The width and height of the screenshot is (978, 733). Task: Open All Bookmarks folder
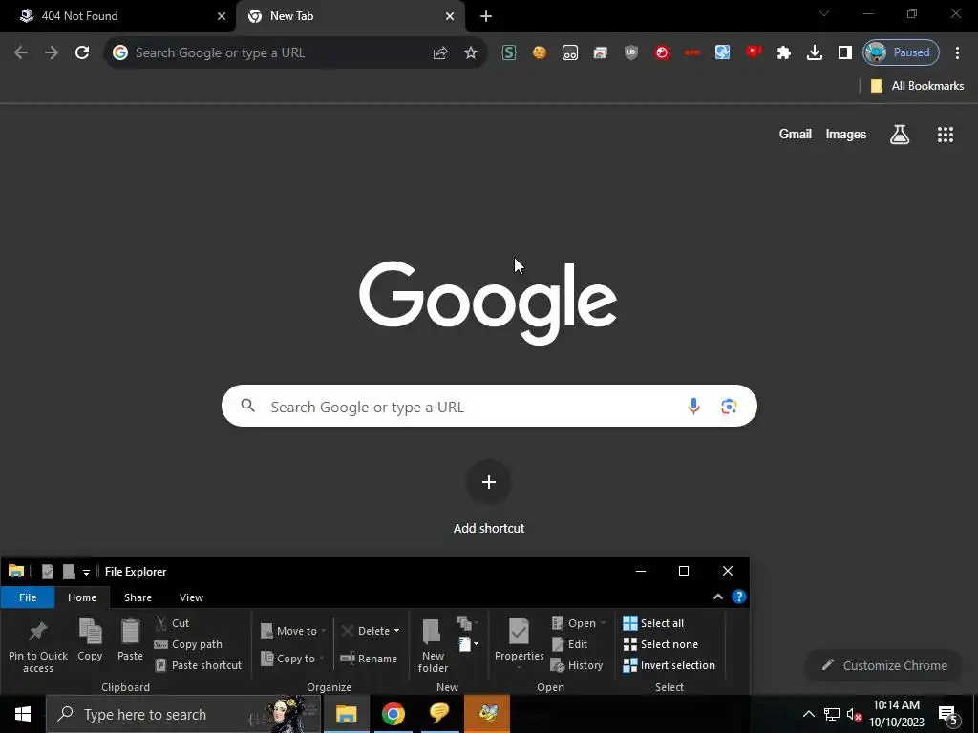tap(917, 86)
